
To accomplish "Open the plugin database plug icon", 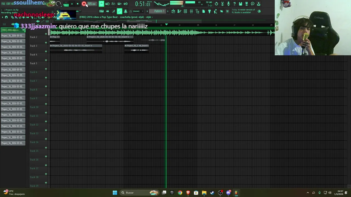I will (x=210, y=11).
